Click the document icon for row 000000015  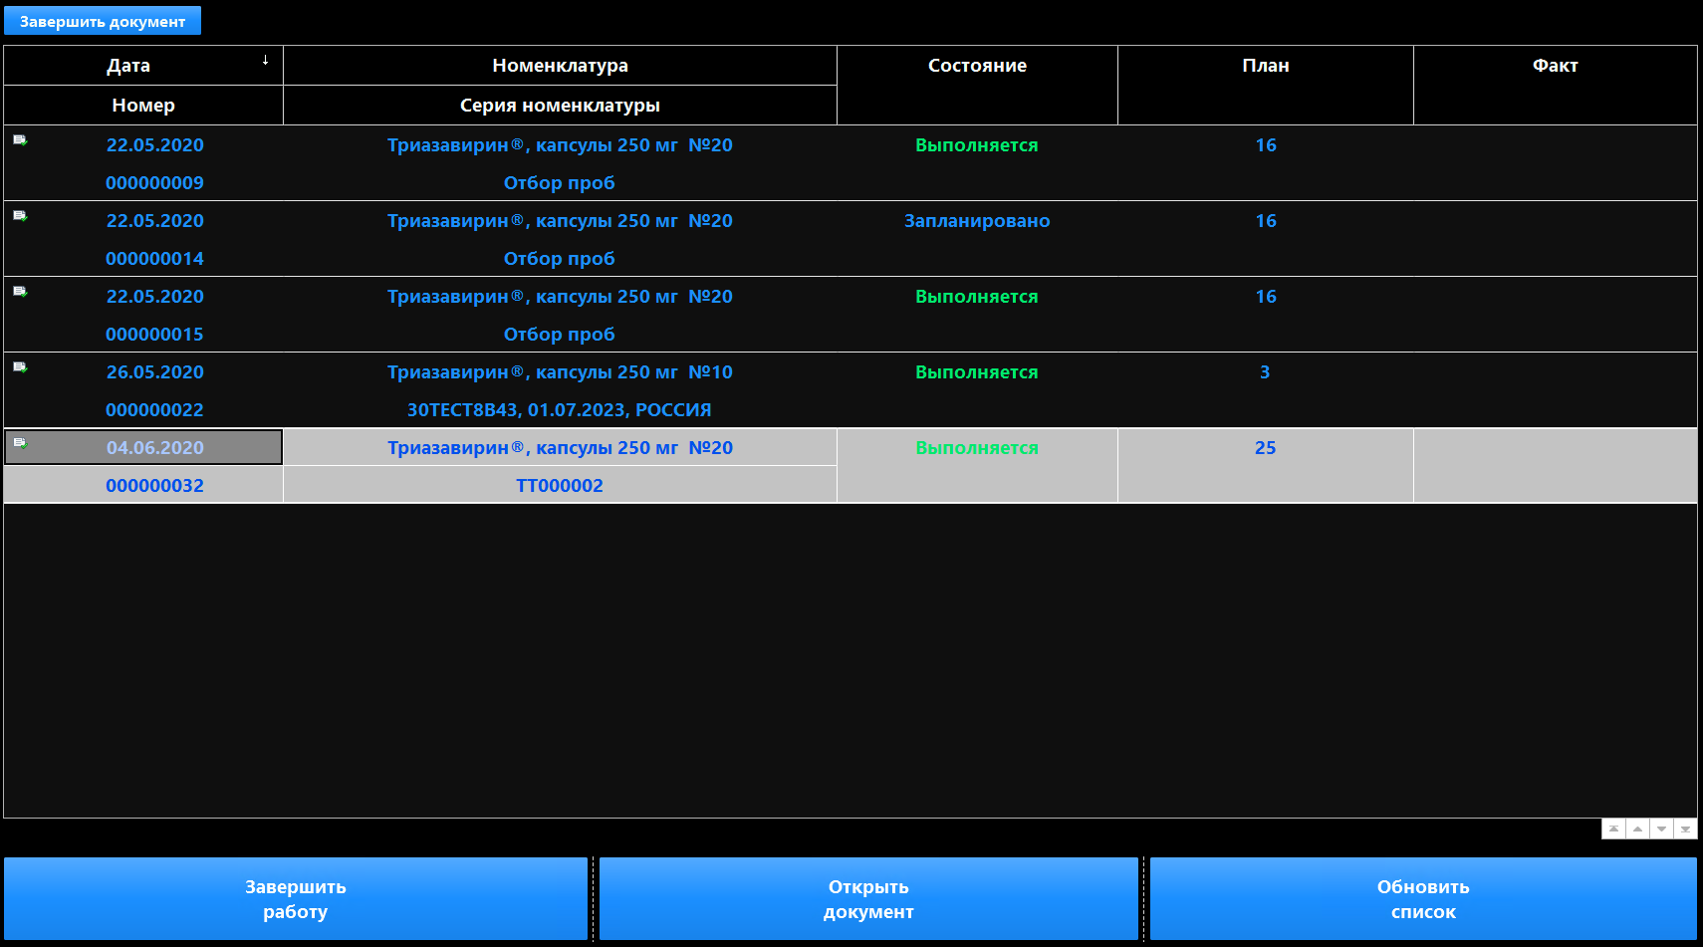(20, 292)
